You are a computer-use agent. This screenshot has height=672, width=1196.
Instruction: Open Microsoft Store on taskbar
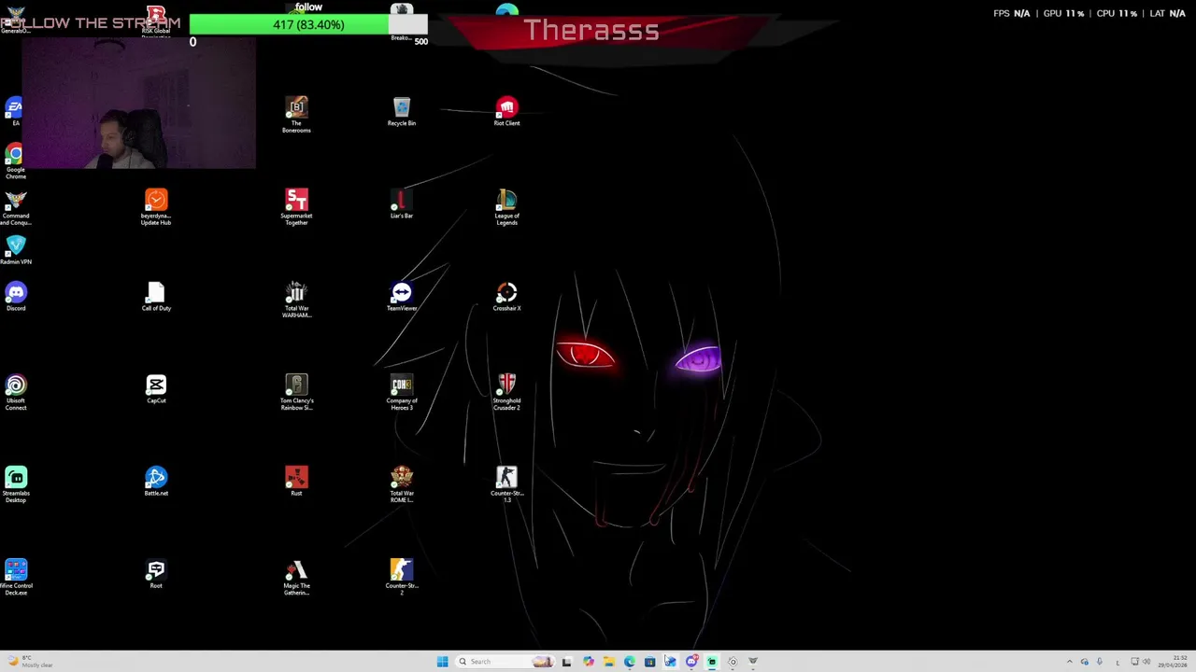(x=650, y=662)
